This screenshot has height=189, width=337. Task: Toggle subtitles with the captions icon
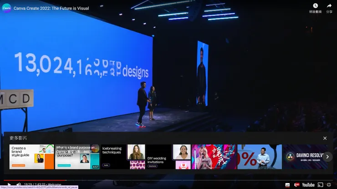click(x=287, y=185)
